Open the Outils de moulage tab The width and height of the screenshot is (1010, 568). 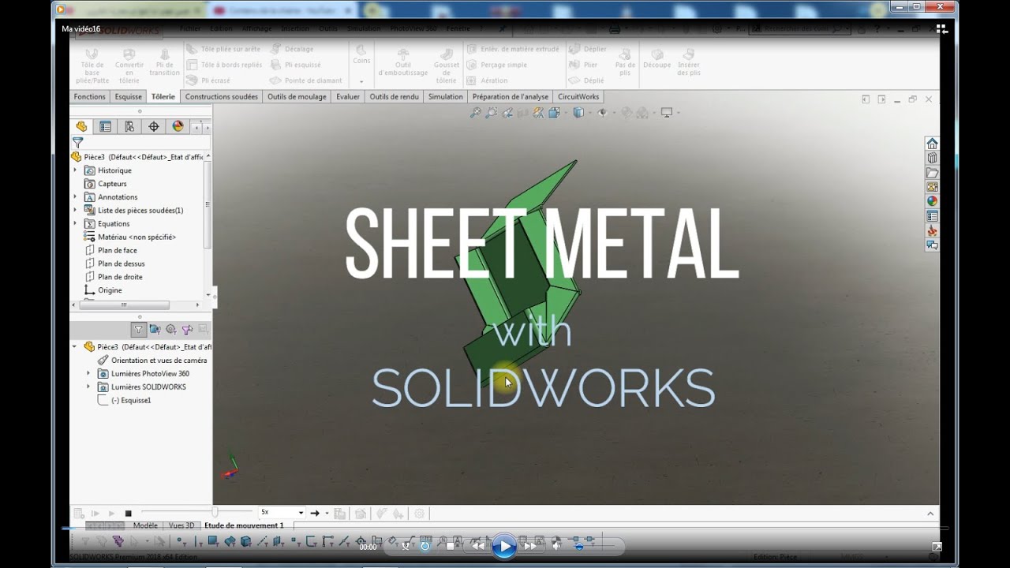[x=297, y=96]
